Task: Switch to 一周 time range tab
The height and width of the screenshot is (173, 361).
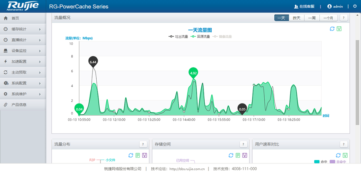Action: click(x=311, y=18)
